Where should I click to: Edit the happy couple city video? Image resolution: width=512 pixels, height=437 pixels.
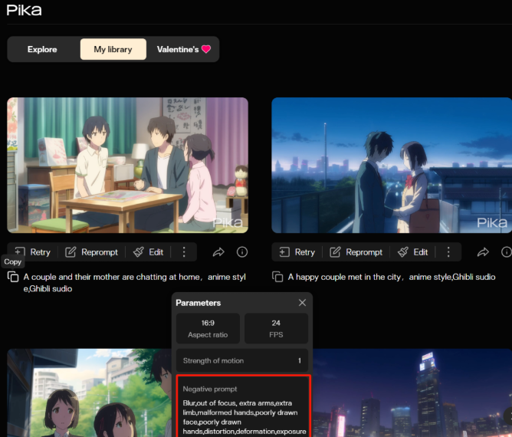click(x=412, y=251)
